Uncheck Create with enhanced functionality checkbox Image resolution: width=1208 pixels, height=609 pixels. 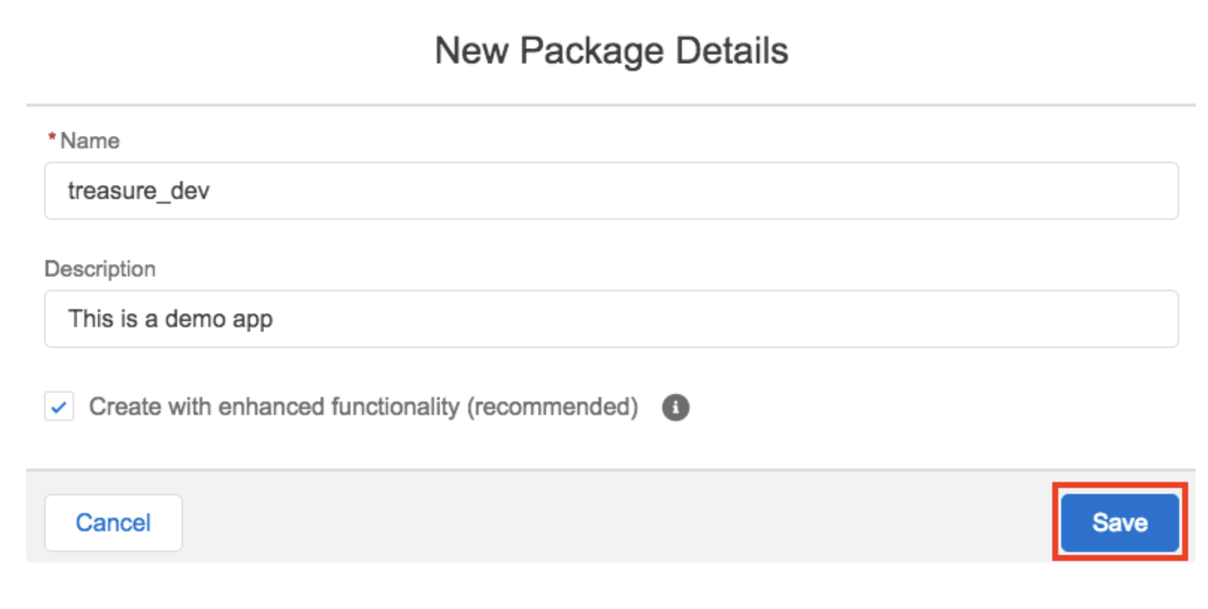[59, 407]
